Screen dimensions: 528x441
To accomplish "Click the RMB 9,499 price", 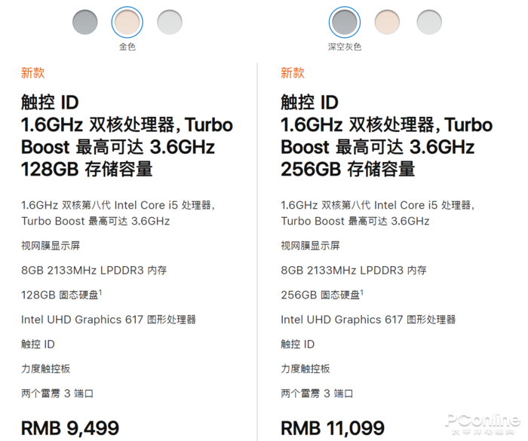I will coord(70,428).
